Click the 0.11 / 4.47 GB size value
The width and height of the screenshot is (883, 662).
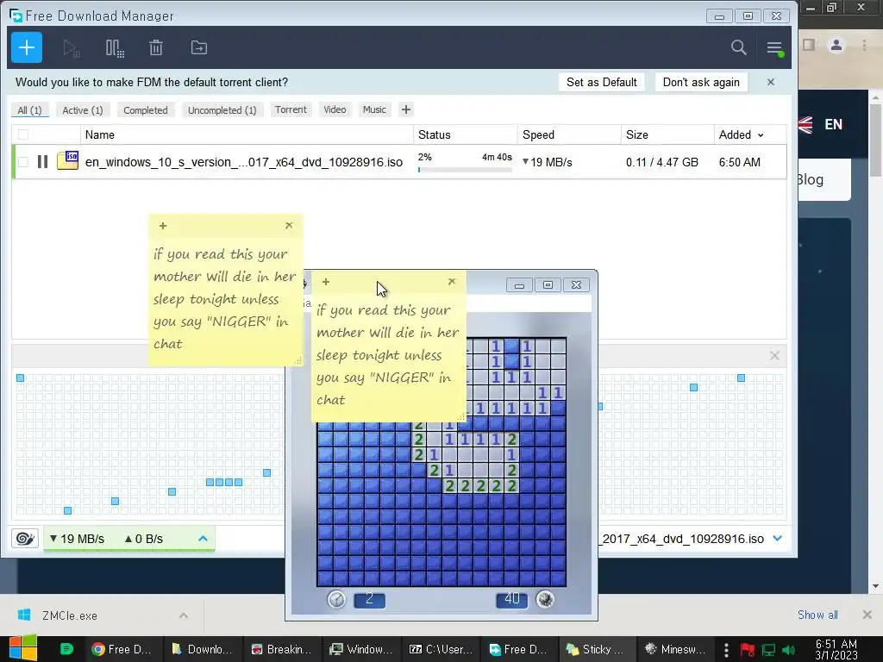coord(661,162)
